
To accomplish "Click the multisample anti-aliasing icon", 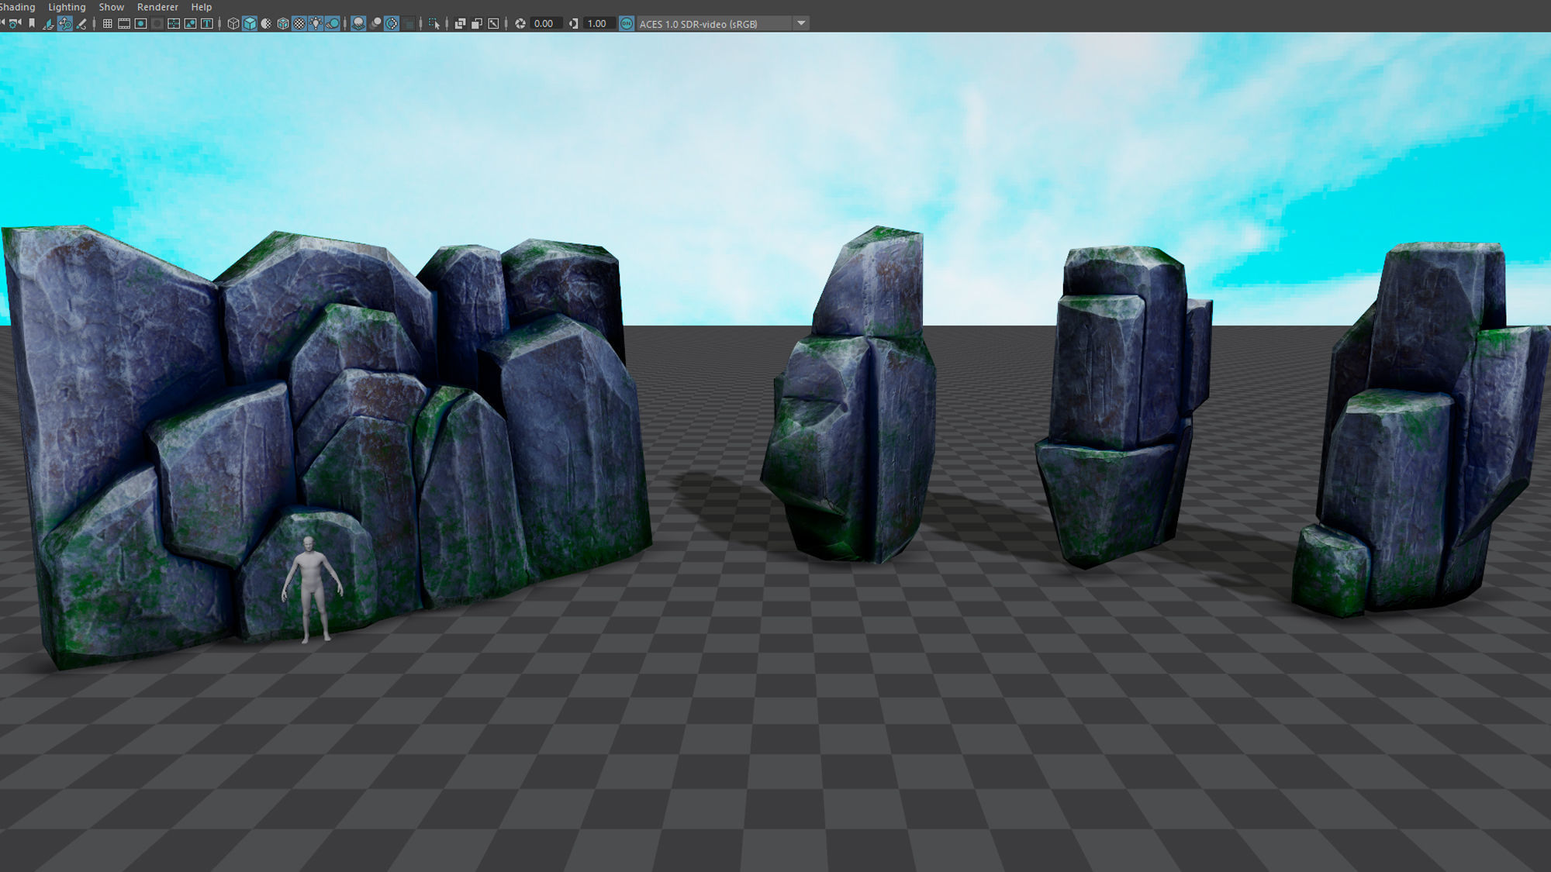I will 392,24.
